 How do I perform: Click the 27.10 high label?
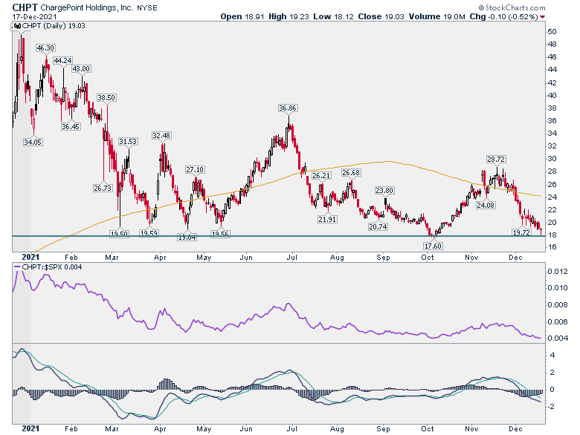[x=195, y=170]
